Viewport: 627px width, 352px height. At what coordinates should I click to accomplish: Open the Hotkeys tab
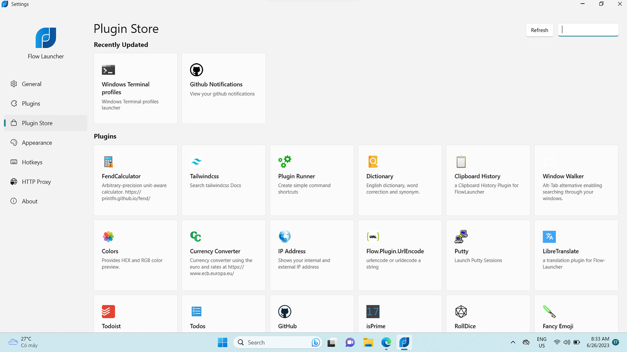pos(45,162)
